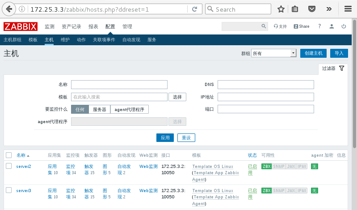The width and height of the screenshot is (357, 210).
Task: Select the agent代理程序 monitoring option
Action: coord(129,109)
